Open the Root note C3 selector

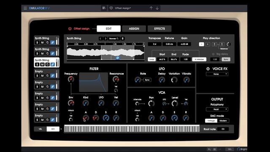point(223,129)
